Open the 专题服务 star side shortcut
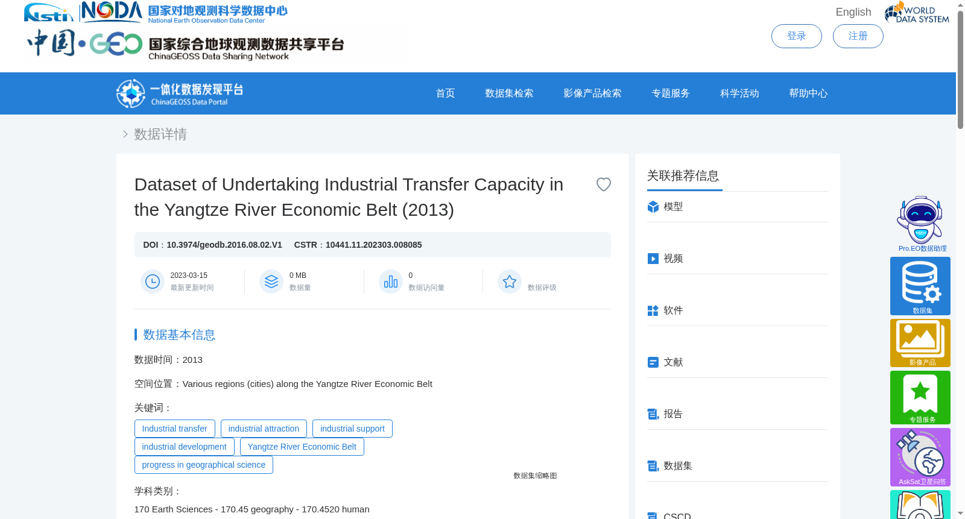This screenshot has width=965, height=519. (x=920, y=397)
